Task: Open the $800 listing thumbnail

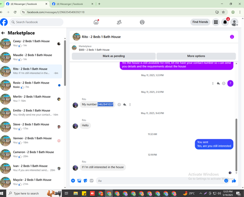Action: point(74,48)
